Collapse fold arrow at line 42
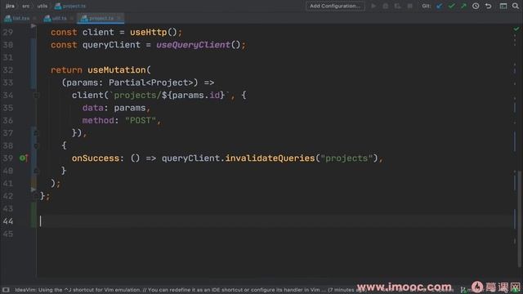 35,196
